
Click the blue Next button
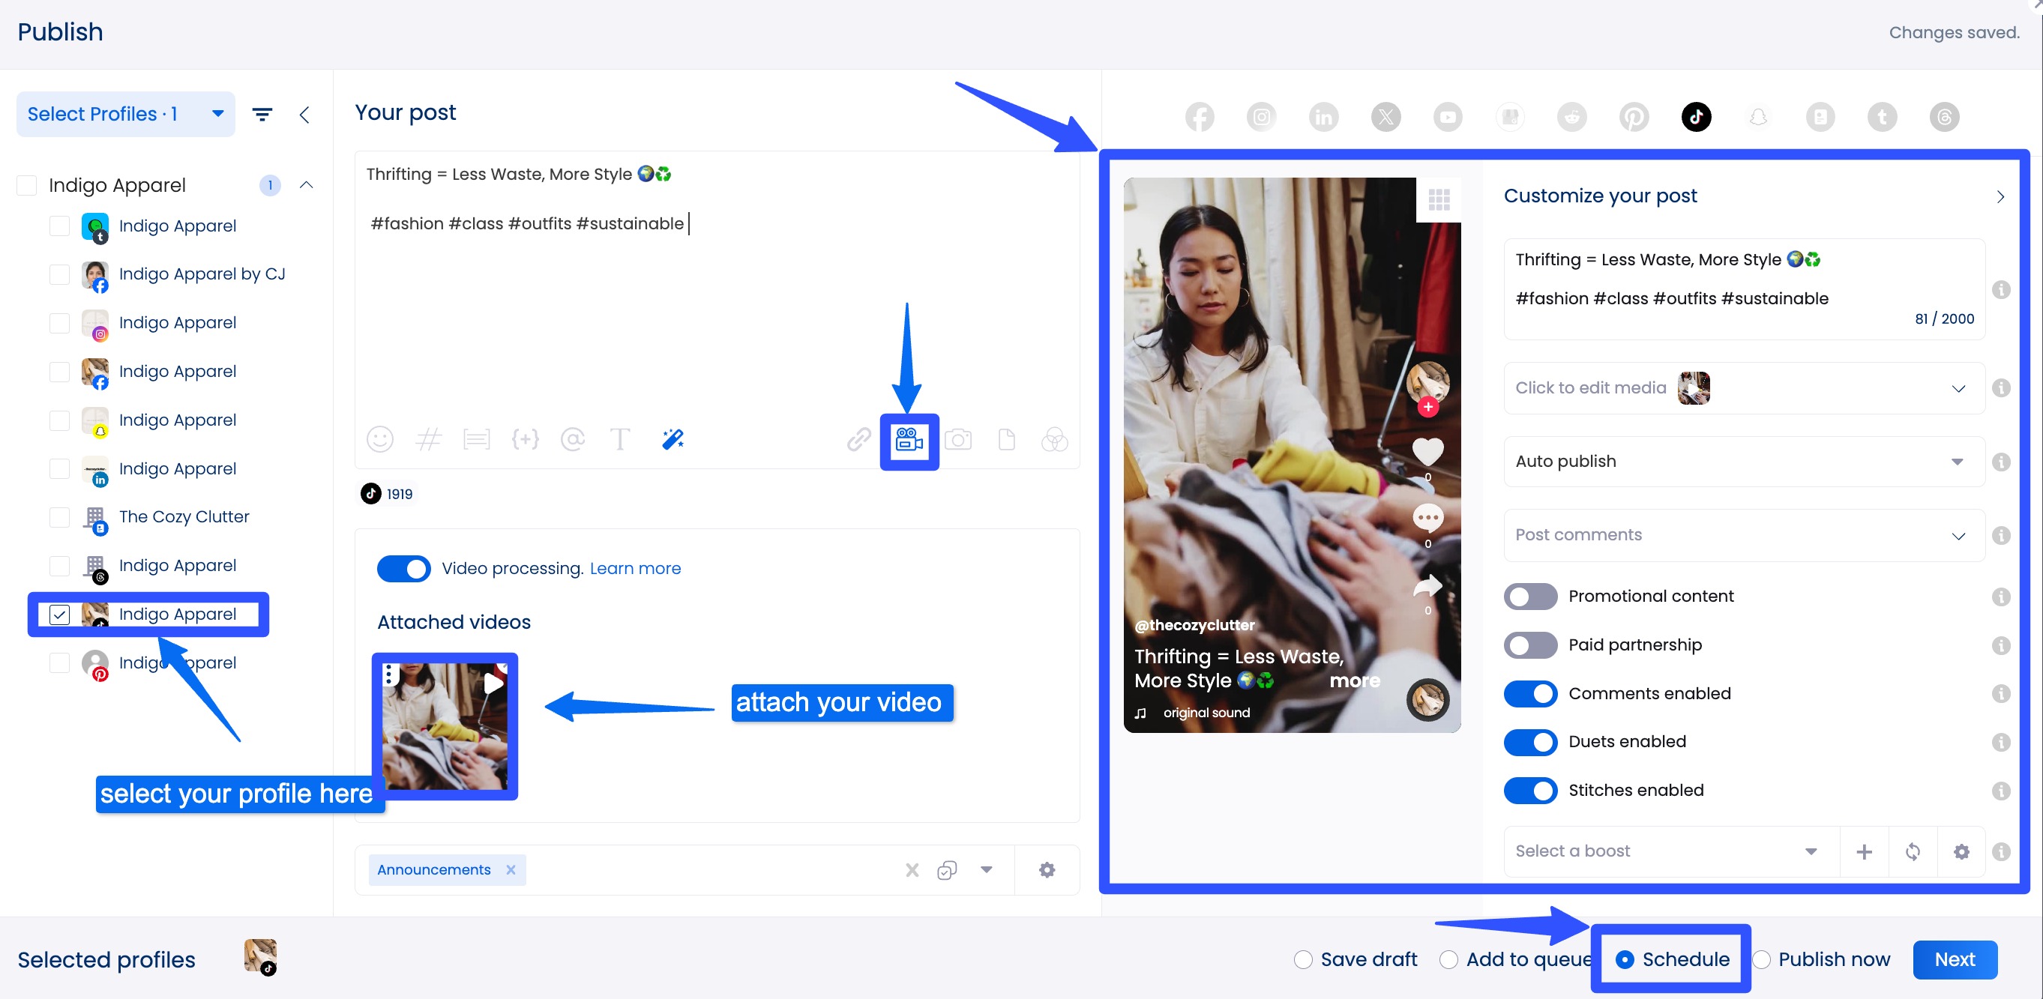1955,959
